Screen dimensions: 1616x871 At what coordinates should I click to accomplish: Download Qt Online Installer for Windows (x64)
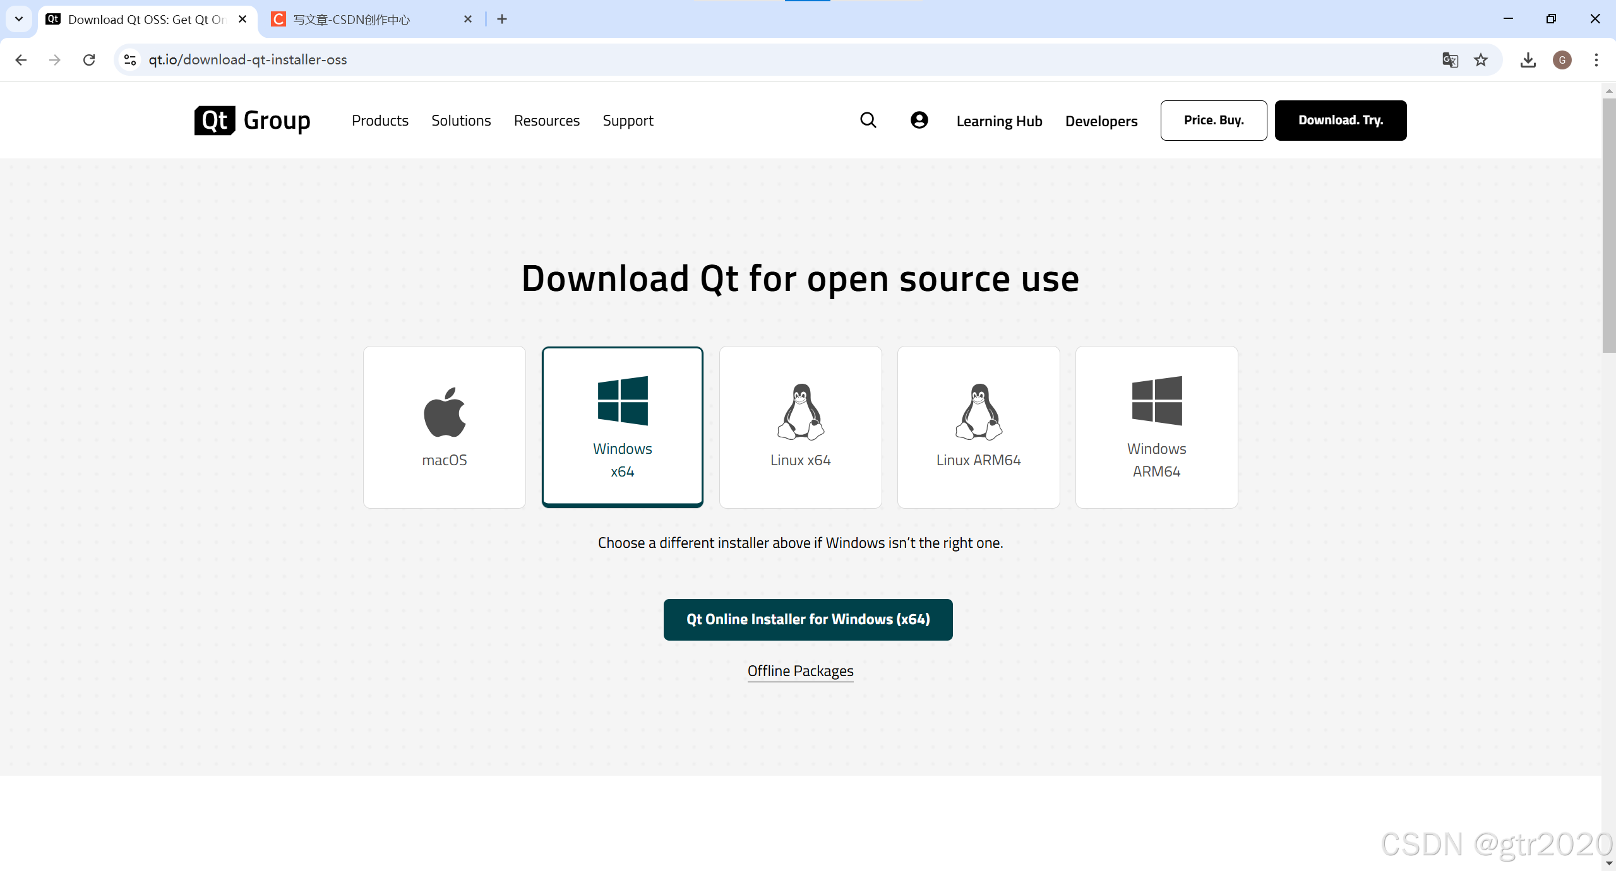pos(807,619)
